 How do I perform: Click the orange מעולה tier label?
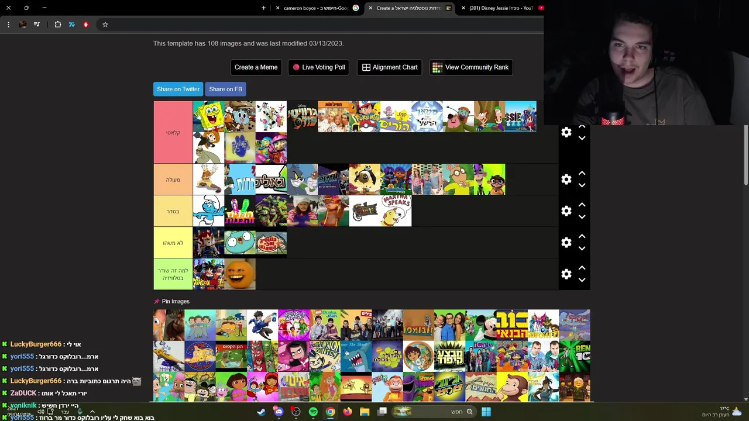tap(173, 180)
